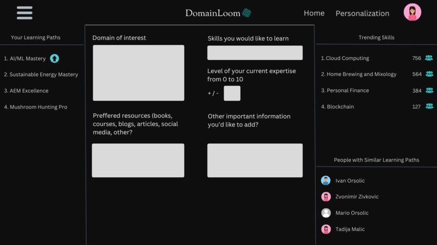Open Zvonimir Zivkovic's avatar
The width and height of the screenshot is (437, 245).
pos(326,197)
